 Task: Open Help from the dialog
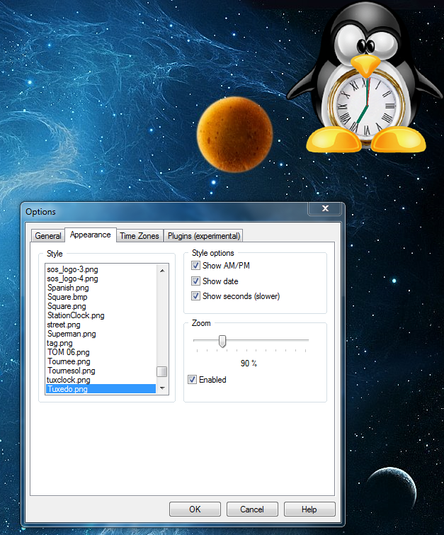click(309, 509)
